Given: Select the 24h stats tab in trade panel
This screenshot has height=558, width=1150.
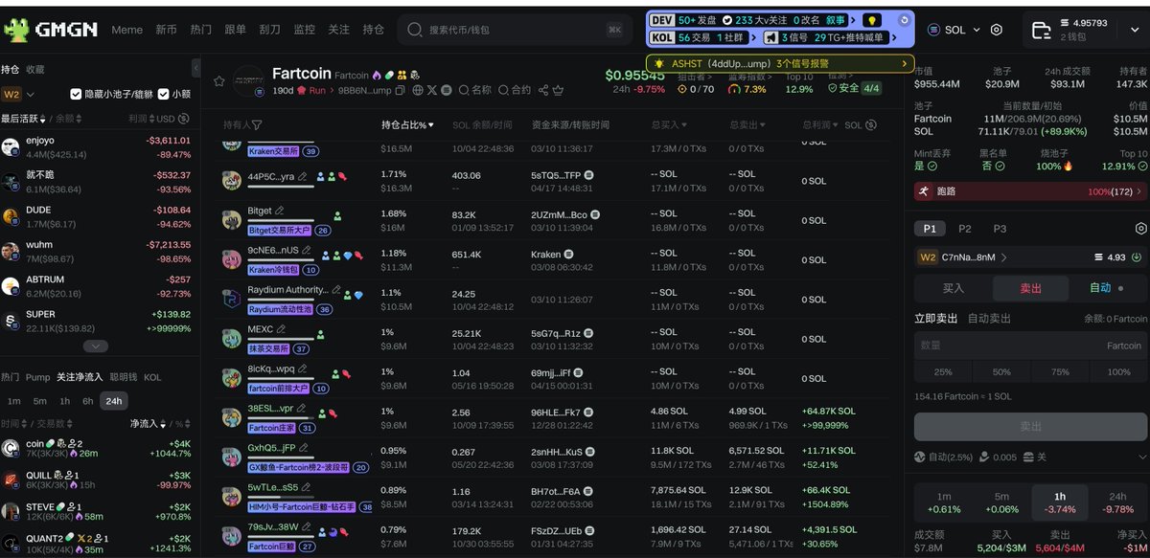Looking at the screenshot, I should [1117, 502].
